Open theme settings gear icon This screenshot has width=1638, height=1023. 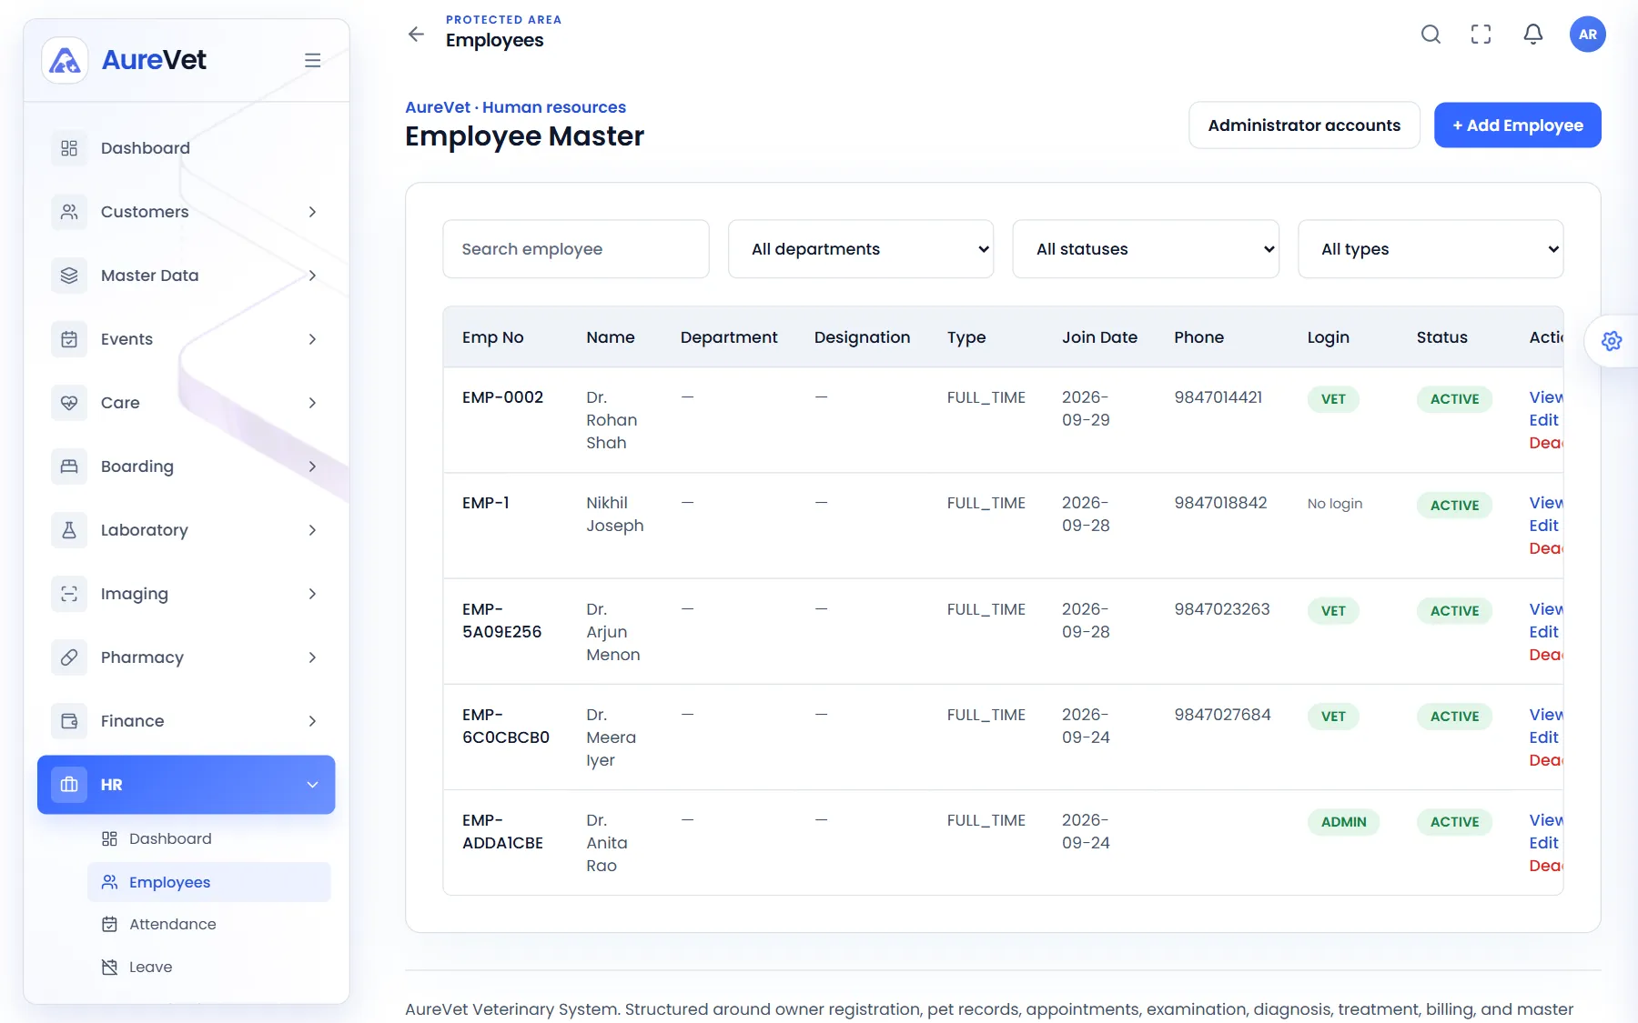coord(1612,341)
